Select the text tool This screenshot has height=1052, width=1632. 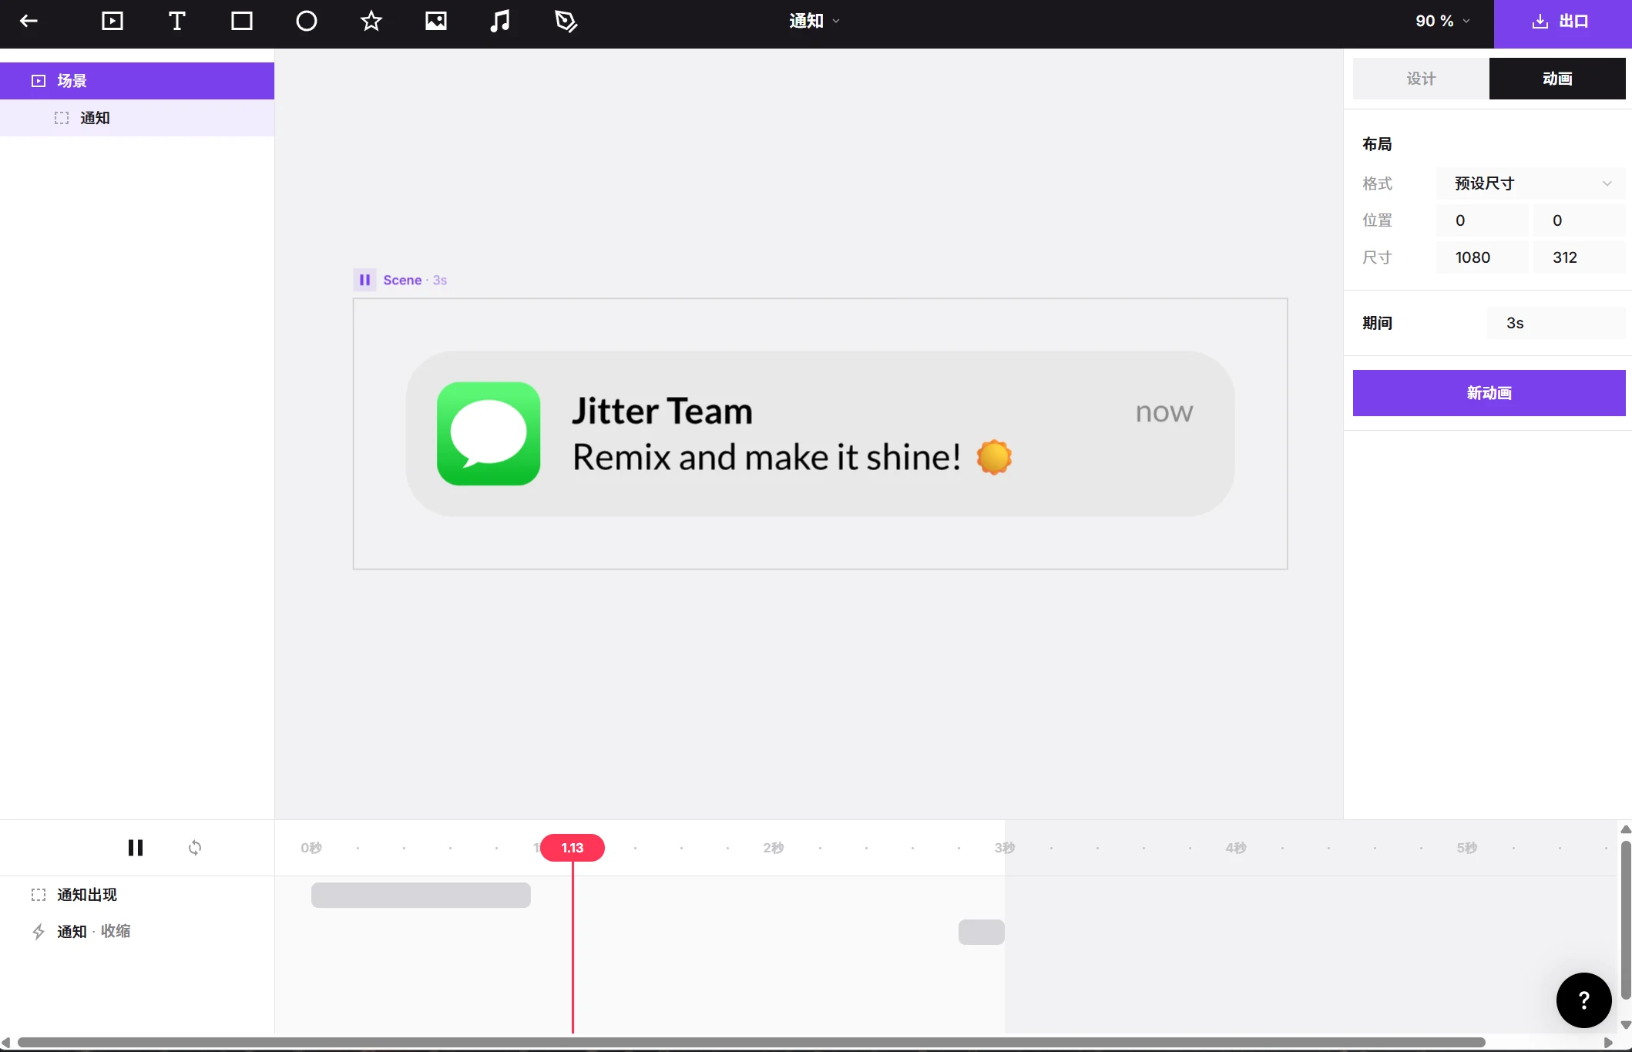[x=176, y=21]
